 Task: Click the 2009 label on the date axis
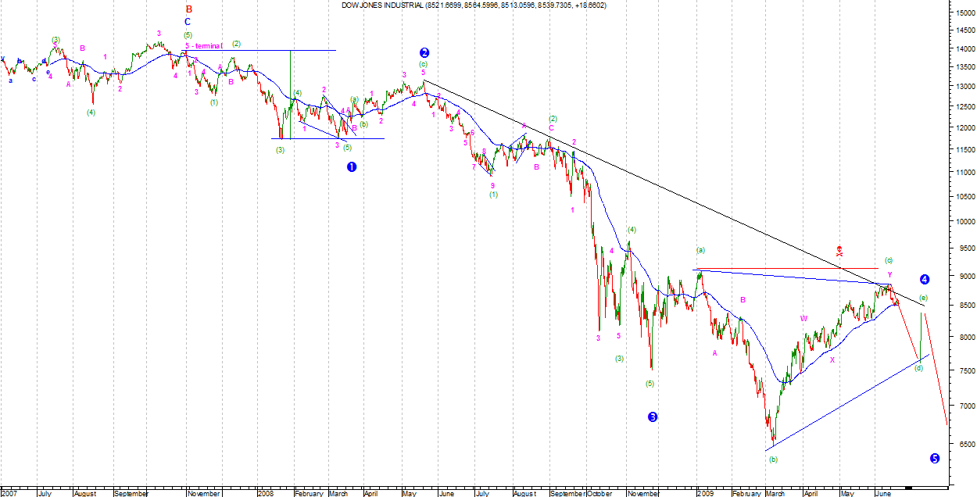click(x=706, y=493)
